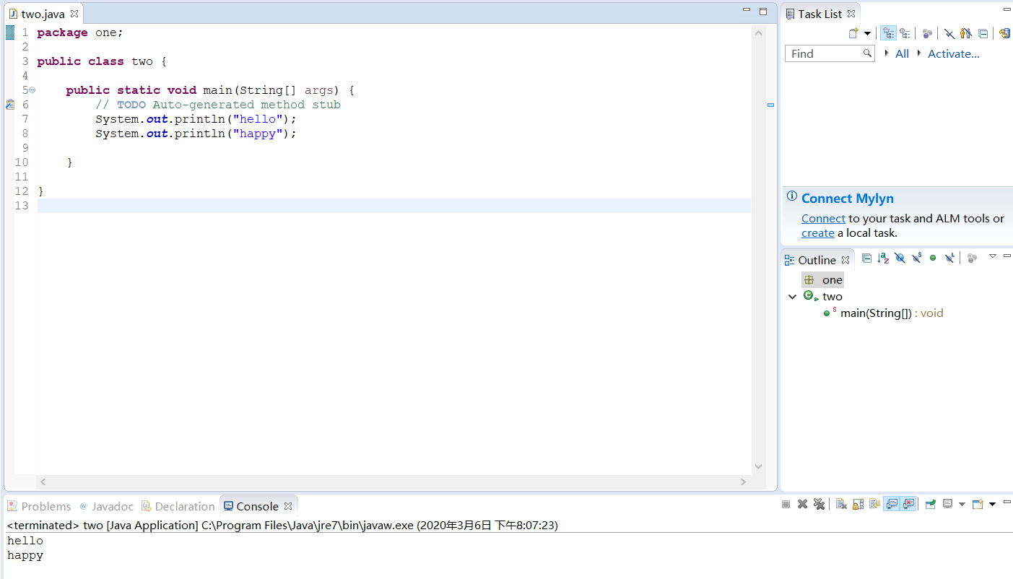This screenshot has height=579, width=1013.
Task: Click Focus on Workweek icon in Task List
Action: pyautogui.click(x=928, y=33)
